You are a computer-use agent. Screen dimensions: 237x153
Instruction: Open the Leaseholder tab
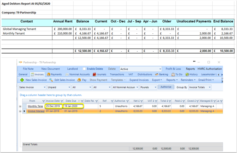pos(209,74)
